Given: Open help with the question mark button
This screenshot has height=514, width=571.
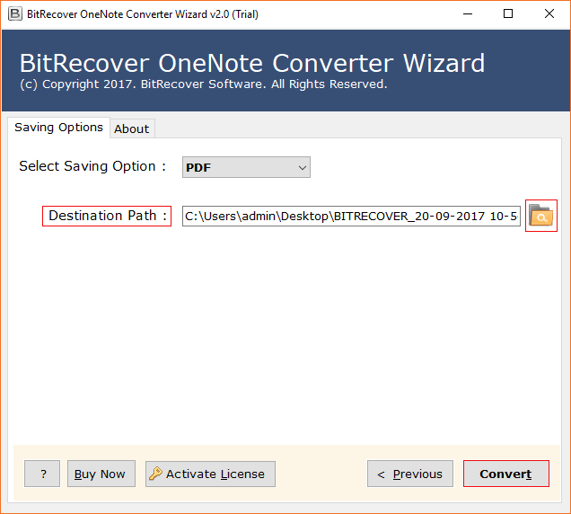Looking at the screenshot, I should pos(42,474).
